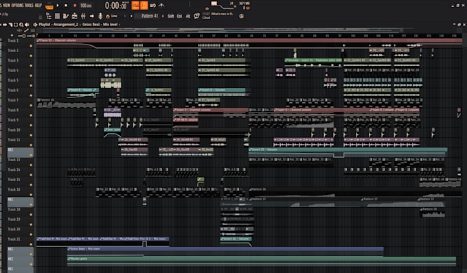Viewport: 467px width, 273px height.
Task: Open the Piano Roll icon in toolbar
Action: [66, 16]
